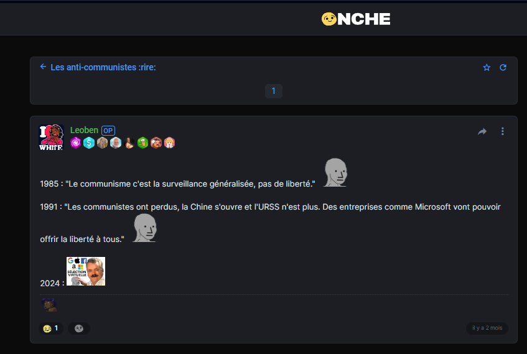Viewport: 527px width, 354px height.
Task: Click the blue dollar sign badge
Action: point(89,143)
